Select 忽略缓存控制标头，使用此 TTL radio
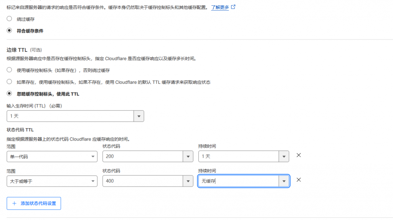The height and width of the screenshot is (220, 393). pos(9,94)
